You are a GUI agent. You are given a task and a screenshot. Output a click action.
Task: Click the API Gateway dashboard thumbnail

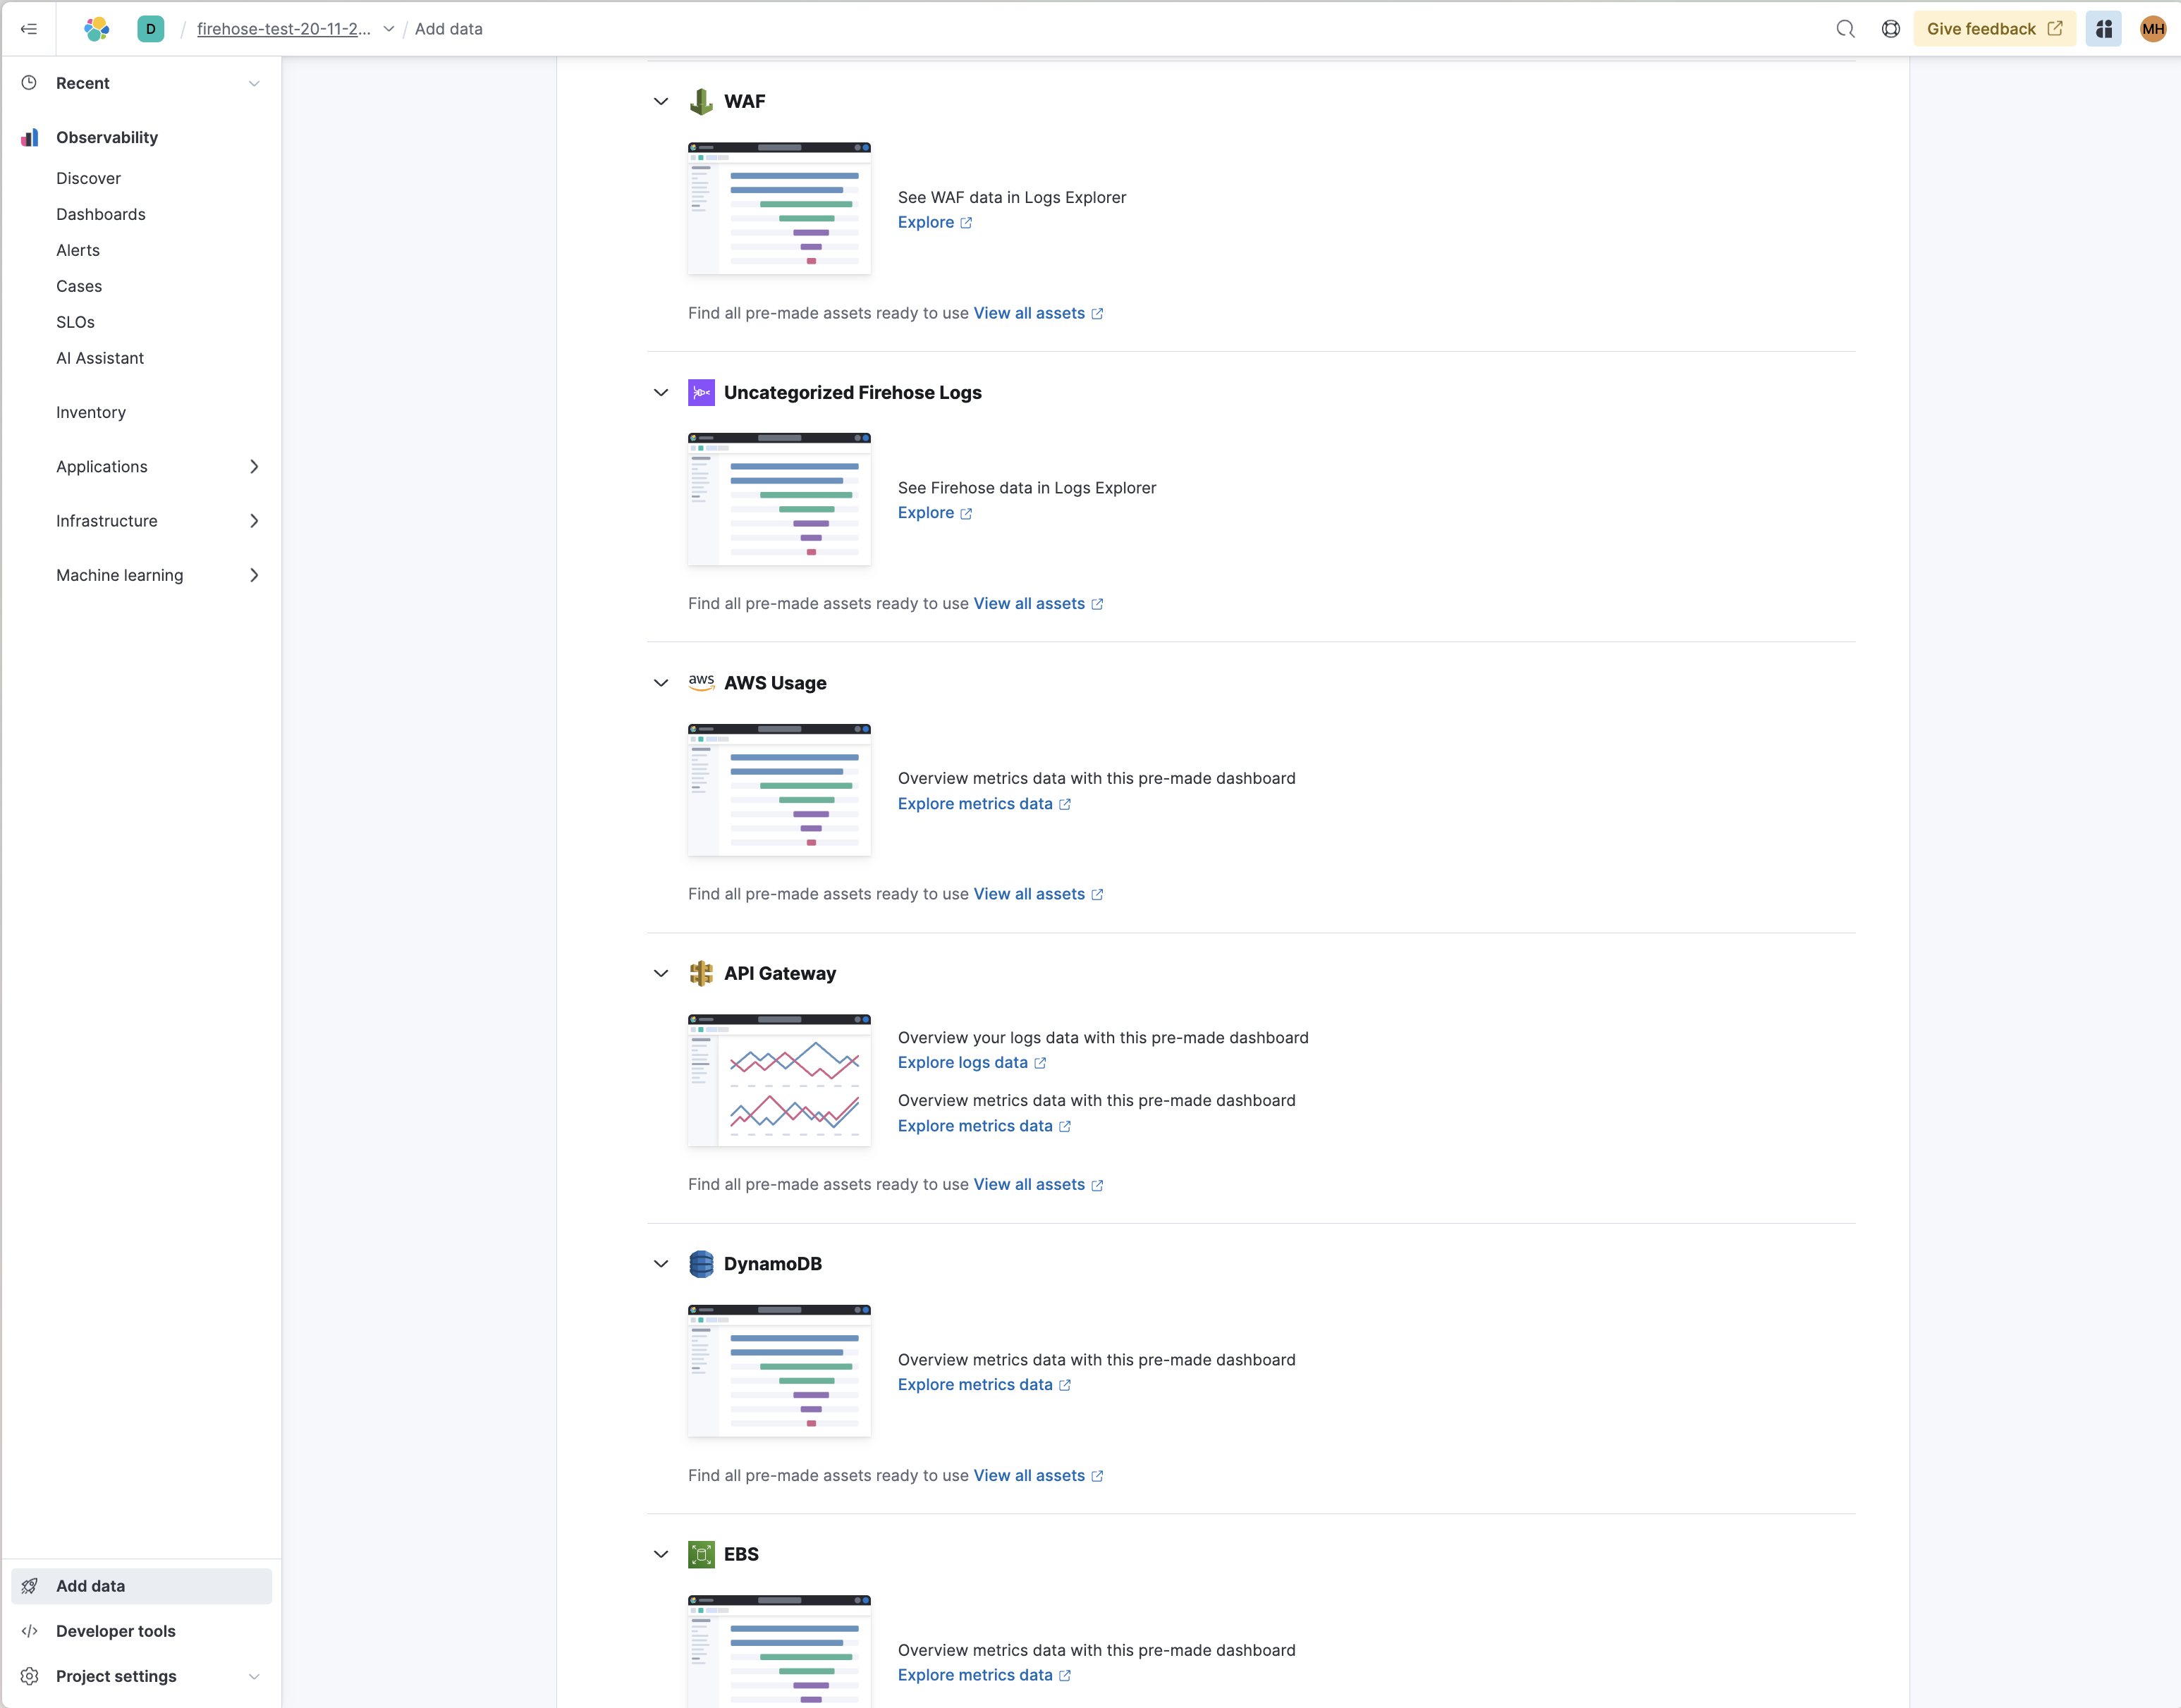tap(778, 1080)
